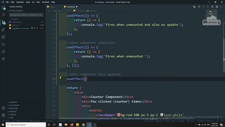The width and height of the screenshot is (225, 127).
Task: Open the File menu
Action: 7,2
